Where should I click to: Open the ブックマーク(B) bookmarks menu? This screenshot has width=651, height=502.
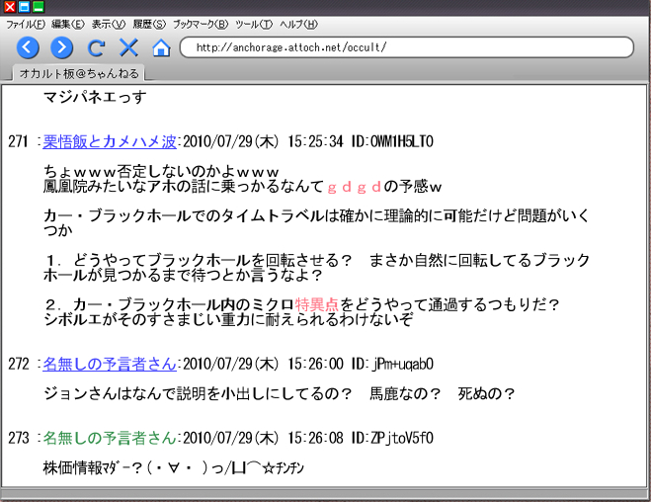point(201,24)
